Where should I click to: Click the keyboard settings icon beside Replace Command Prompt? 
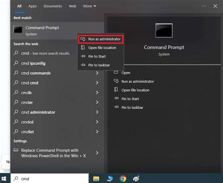(16, 150)
